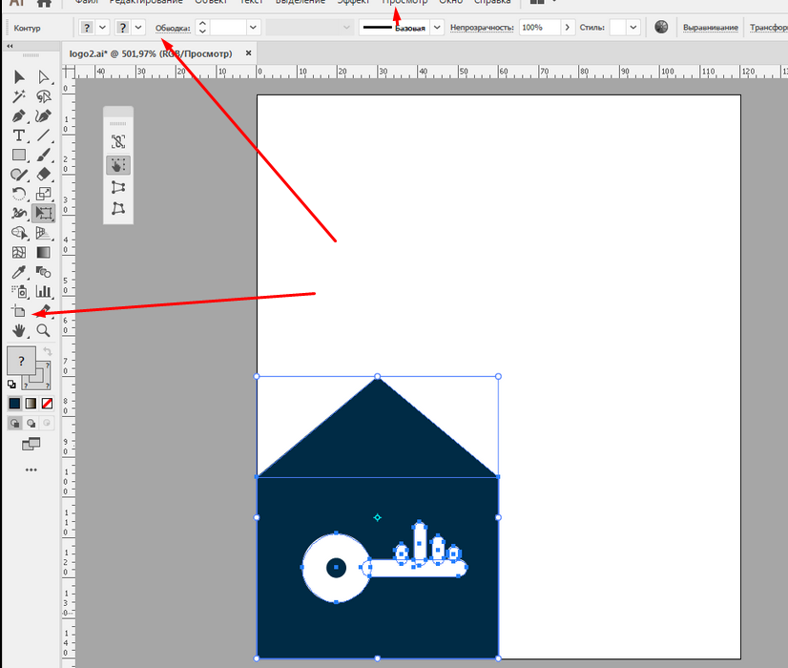
Task: Select the Direct Selection (white arrow) tool
Action: 43,77
